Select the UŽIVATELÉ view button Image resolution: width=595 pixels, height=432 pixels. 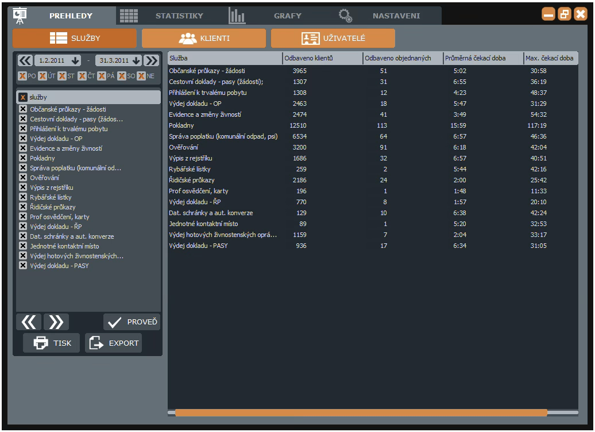tap(333, 38)
